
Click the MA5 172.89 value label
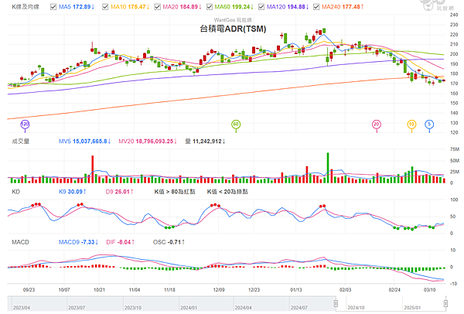[x=77, y=6]
